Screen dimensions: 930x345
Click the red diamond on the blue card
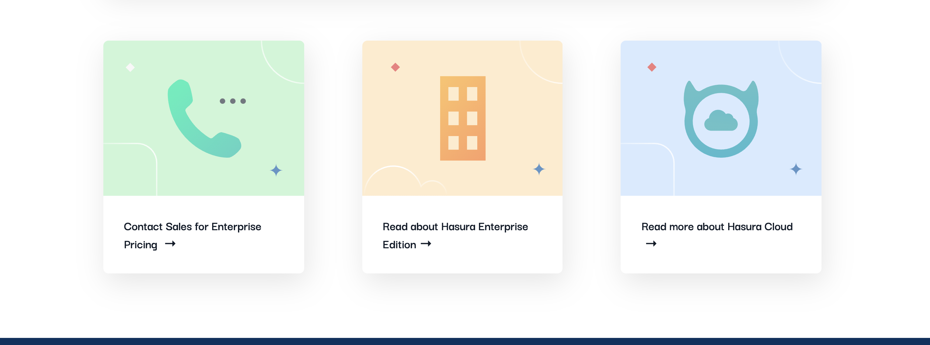(652, 67)
